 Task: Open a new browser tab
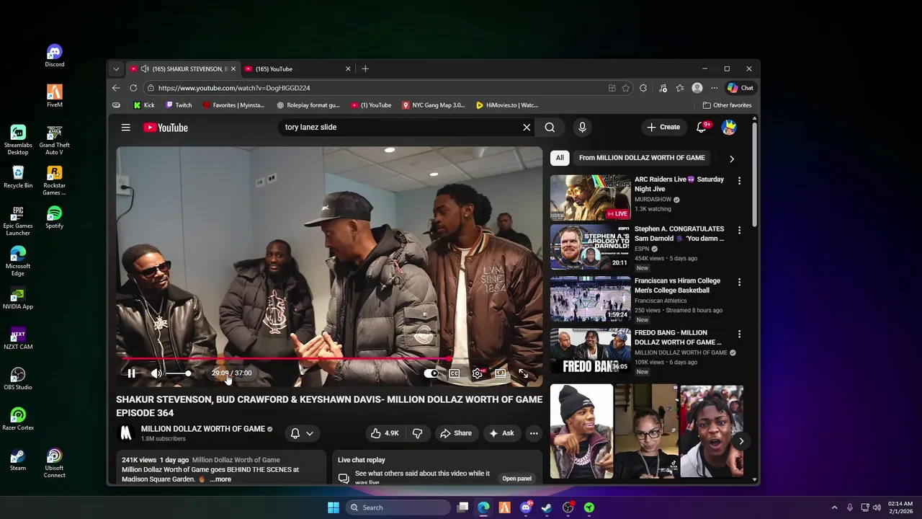pos(365,69)
